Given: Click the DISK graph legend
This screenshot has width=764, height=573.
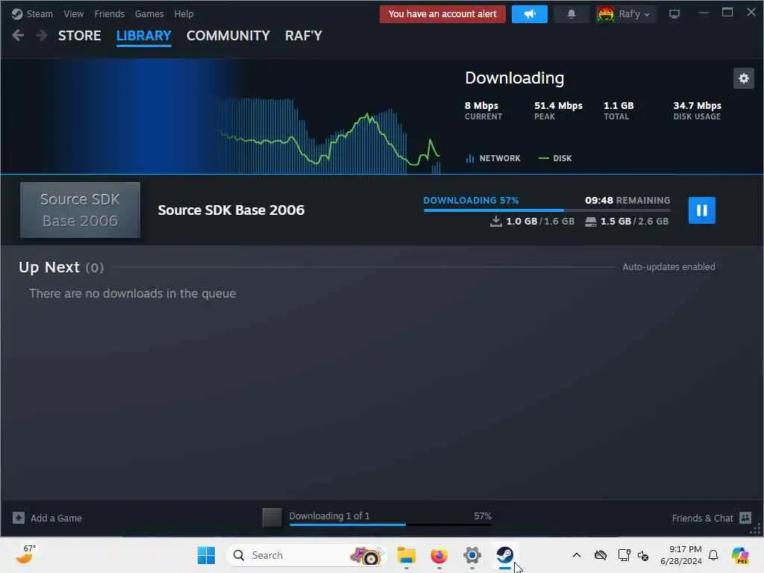Looking at the screenshot, I should pyautogui.click(x=555, y=158).
